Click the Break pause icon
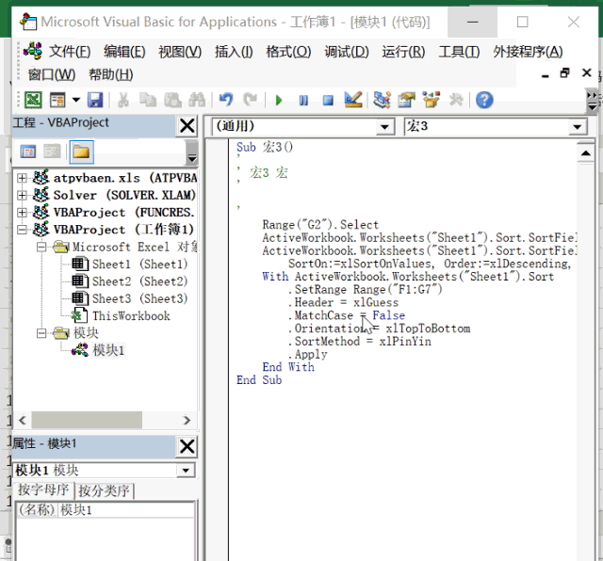 (303, 101)
